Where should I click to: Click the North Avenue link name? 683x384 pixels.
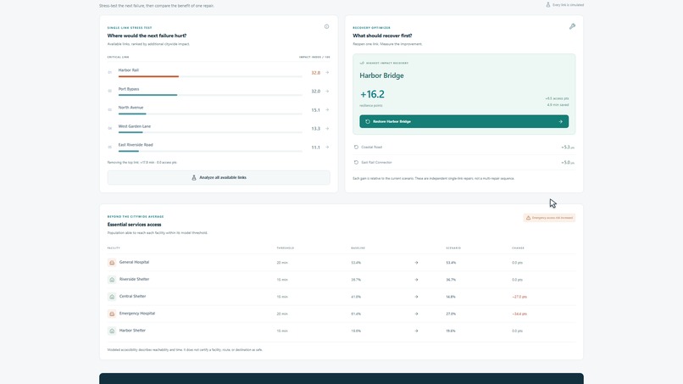130,108
